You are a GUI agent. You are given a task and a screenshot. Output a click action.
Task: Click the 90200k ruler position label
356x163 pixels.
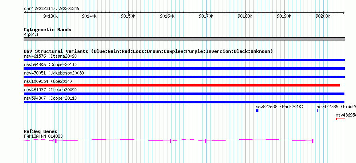click(x=323, y=16)
